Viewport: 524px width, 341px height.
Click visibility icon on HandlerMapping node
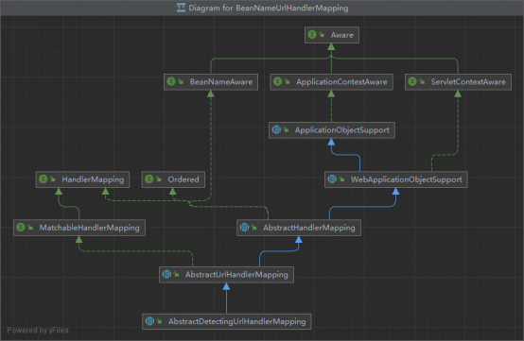53,179
